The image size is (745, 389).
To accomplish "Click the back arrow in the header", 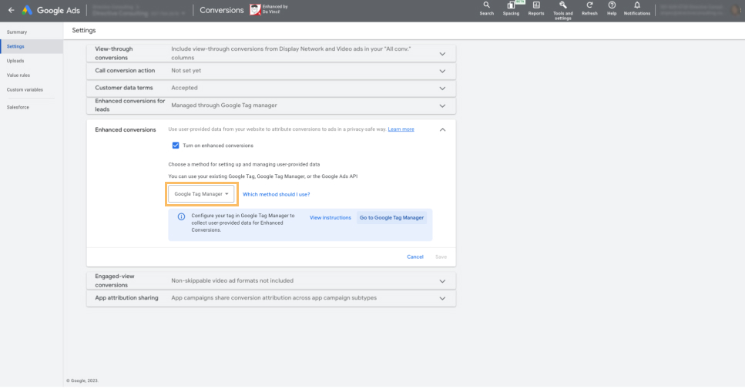I will tap(11, 10).
